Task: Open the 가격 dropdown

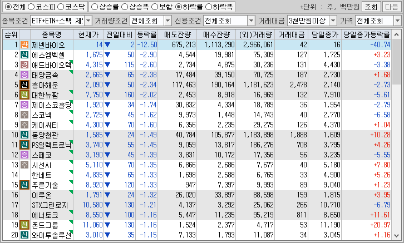Action: 397,21
